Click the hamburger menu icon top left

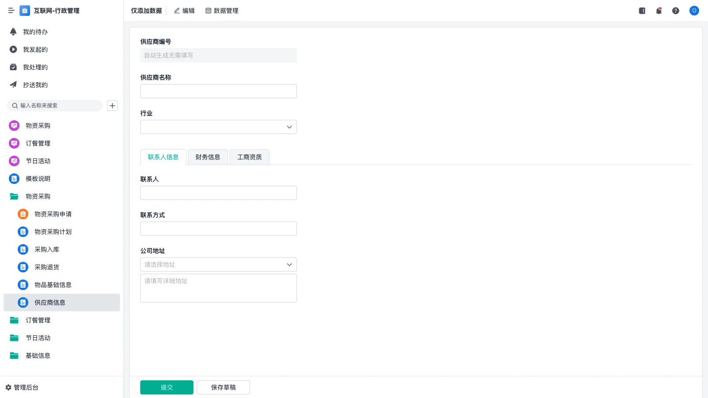pos(11,11)
